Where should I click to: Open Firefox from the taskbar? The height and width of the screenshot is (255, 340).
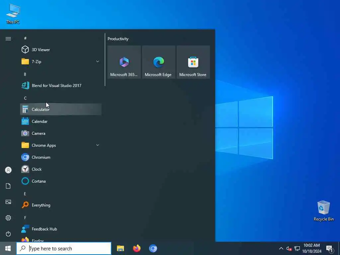coord(136,248)
